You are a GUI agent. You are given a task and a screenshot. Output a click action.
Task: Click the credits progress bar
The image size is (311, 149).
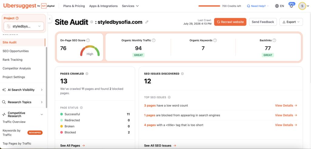coord(209,6)
